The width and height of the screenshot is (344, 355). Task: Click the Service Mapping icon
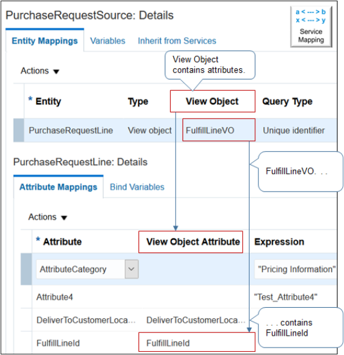point(311,27)
